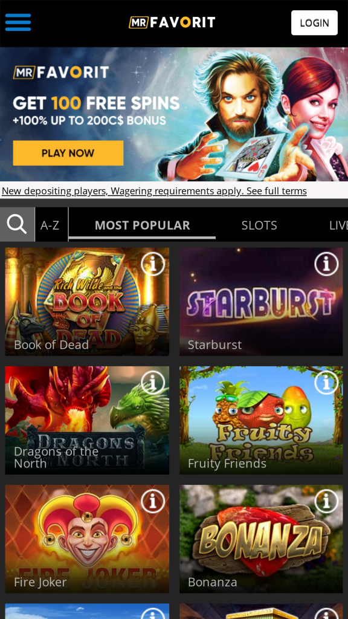Open the Bonanza game thumbnail

coord(261,539)
